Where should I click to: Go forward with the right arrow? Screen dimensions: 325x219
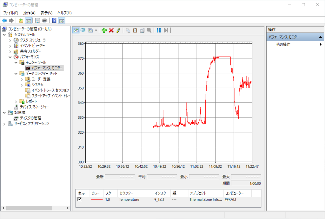pyautogui.click(x=11, y=21)
